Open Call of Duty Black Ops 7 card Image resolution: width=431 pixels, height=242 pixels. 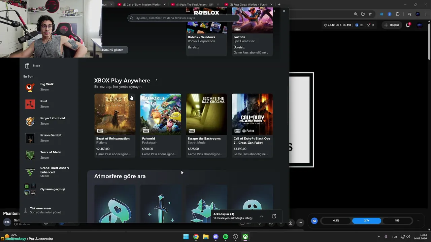pyautogui.click(x=252, y=125)
